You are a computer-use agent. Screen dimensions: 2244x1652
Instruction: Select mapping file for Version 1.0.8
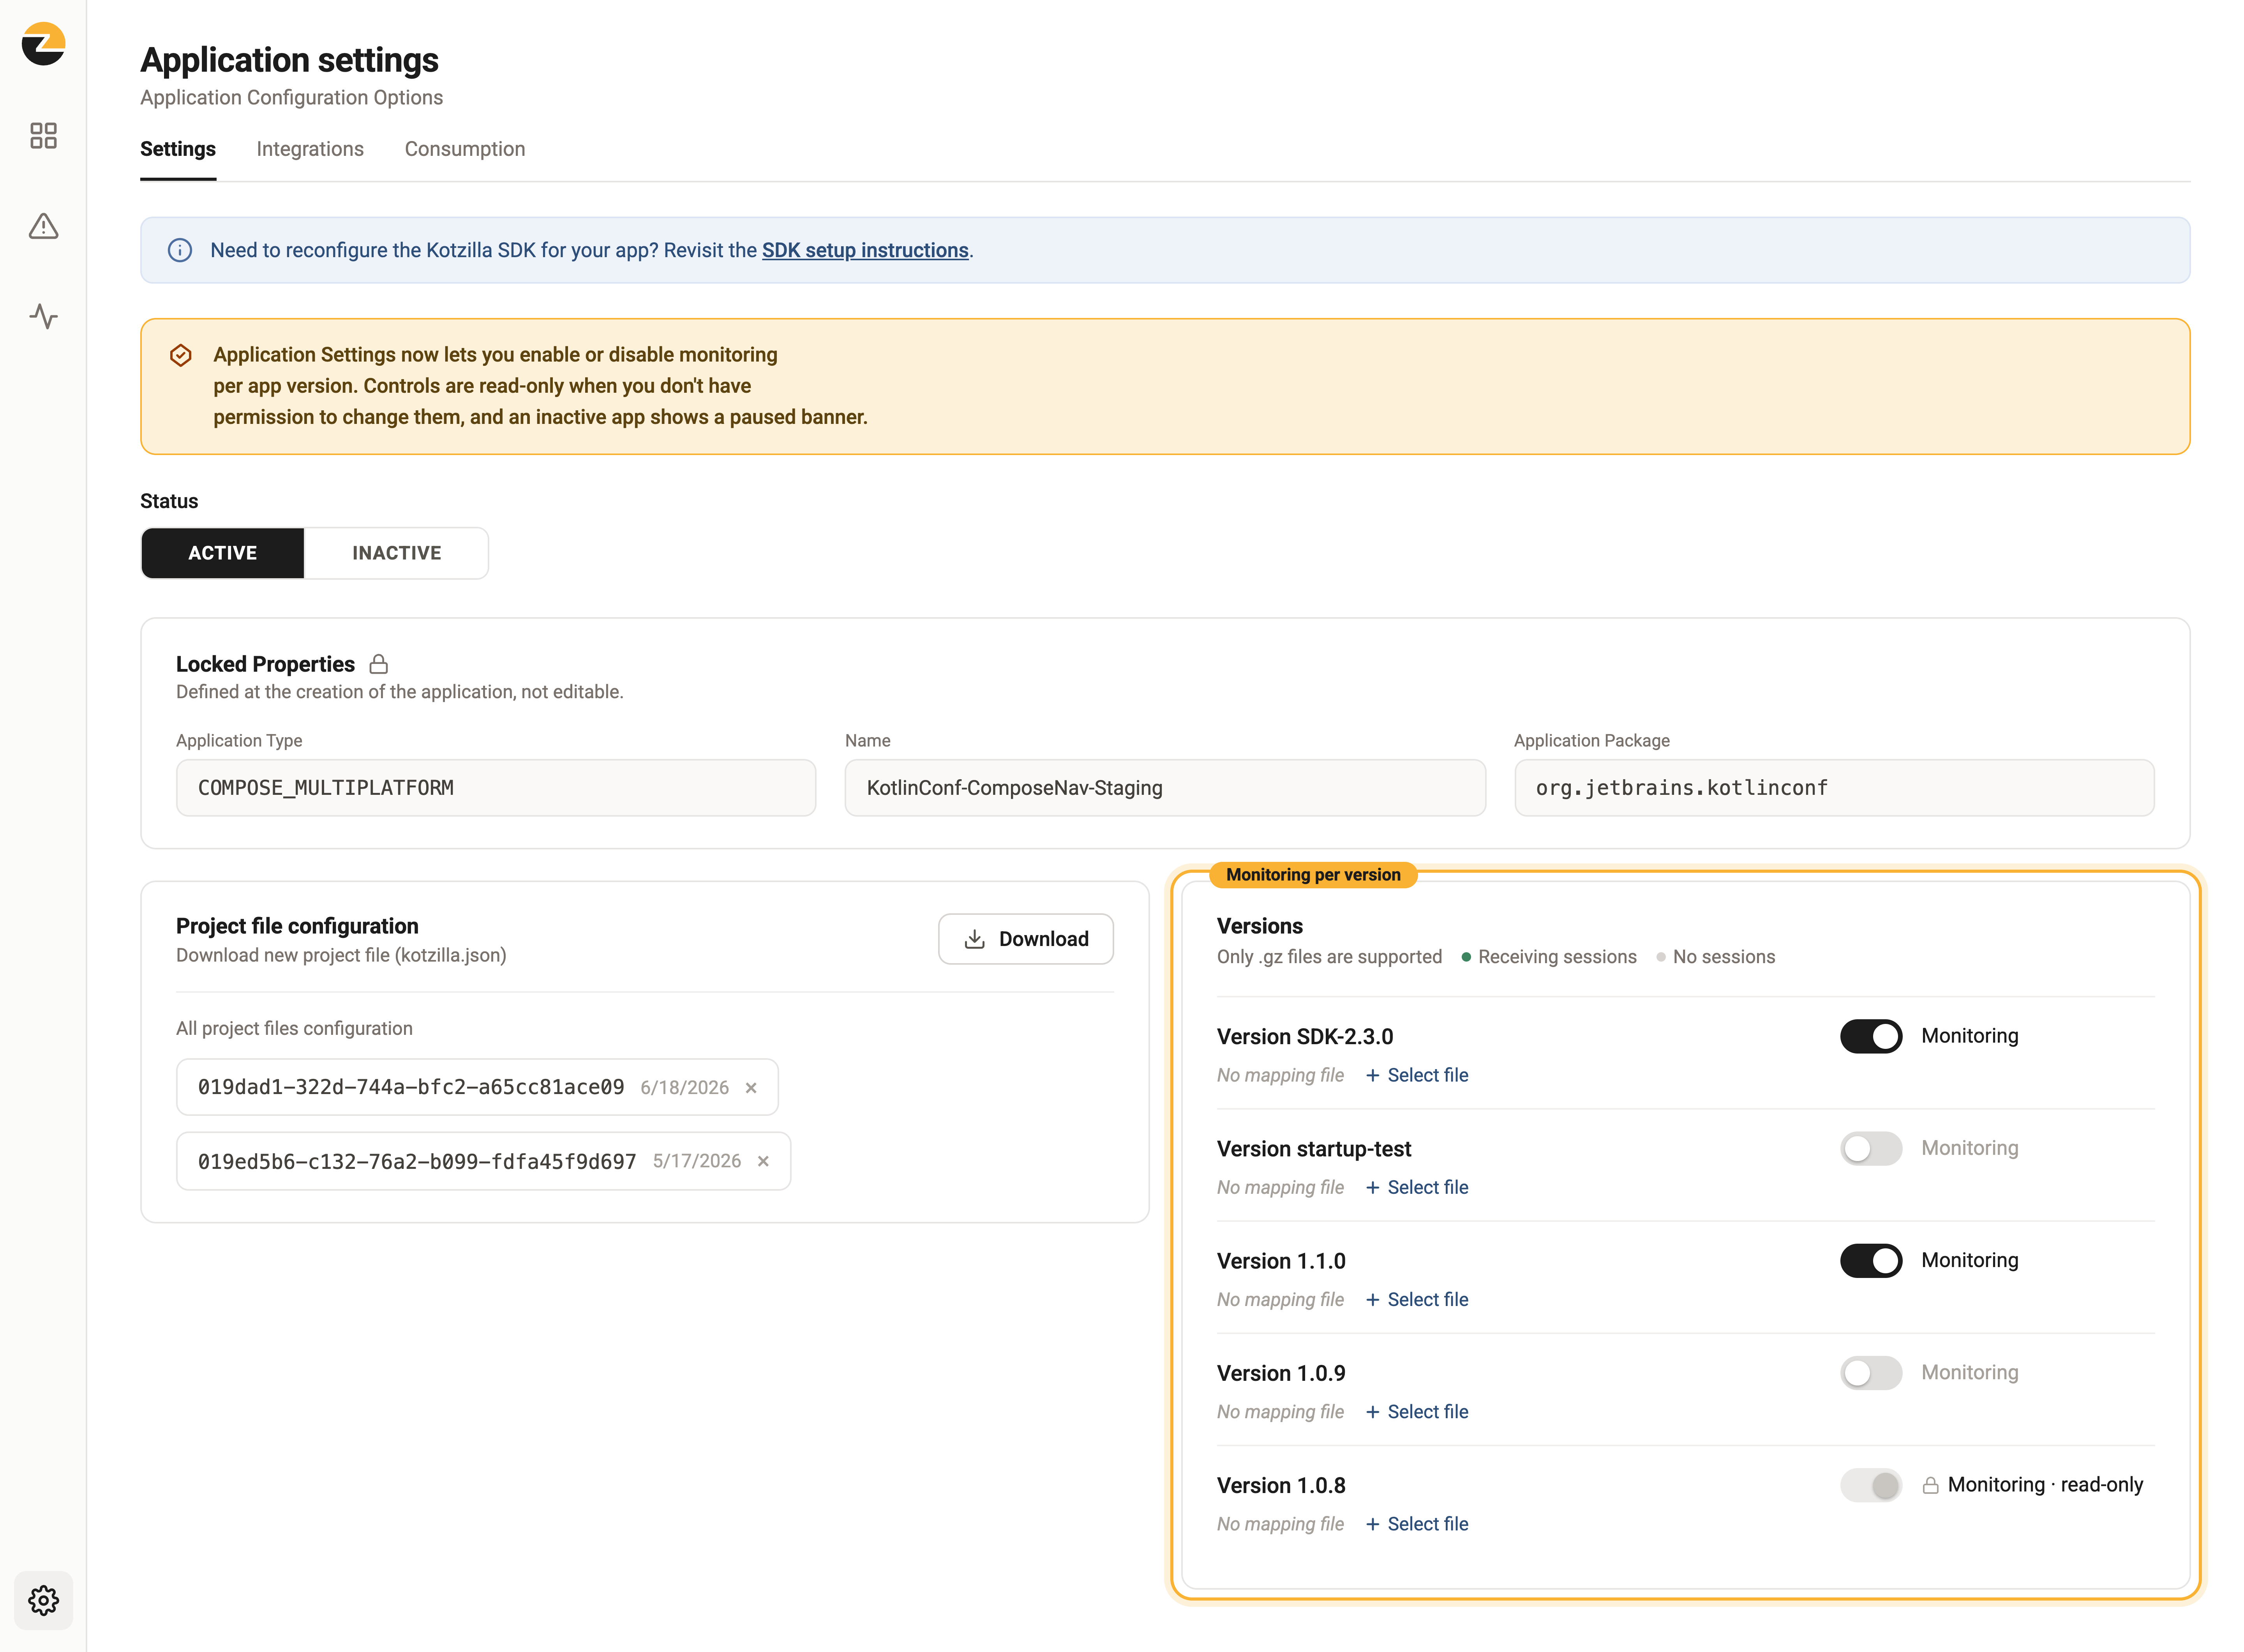(1417, 1524)
